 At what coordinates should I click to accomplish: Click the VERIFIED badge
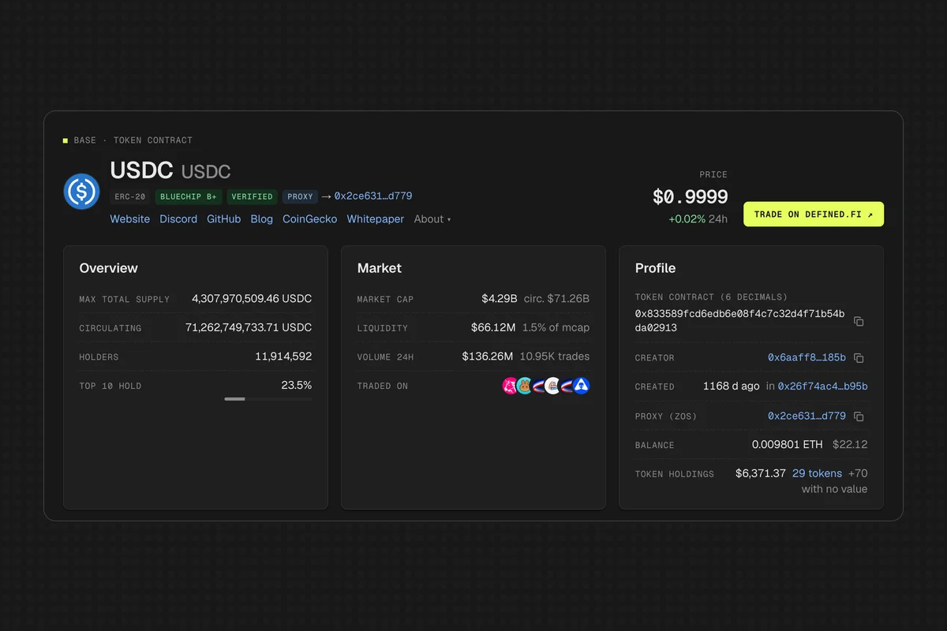tap(252, 196)
